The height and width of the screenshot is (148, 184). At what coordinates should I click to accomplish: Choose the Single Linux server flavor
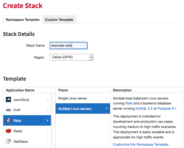pyautogui.click(x=83, y=98)
